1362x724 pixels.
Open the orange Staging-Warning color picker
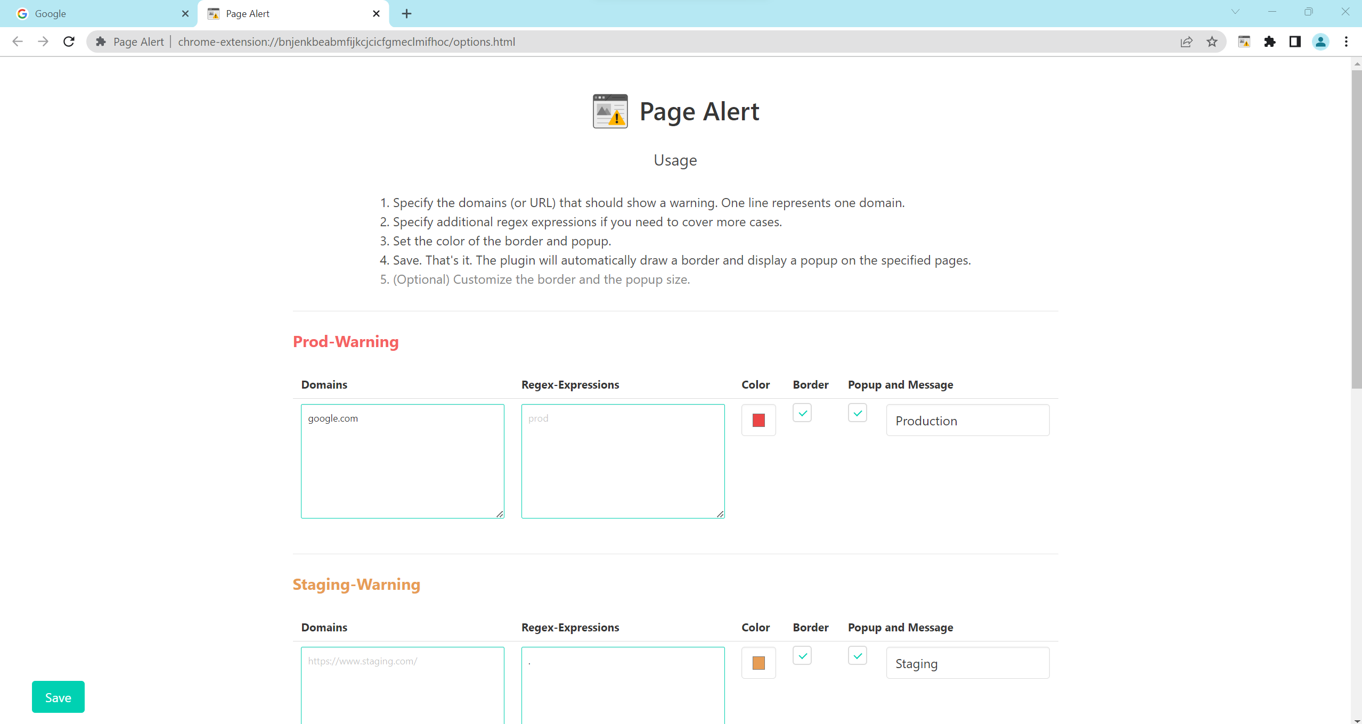(759, 663)
